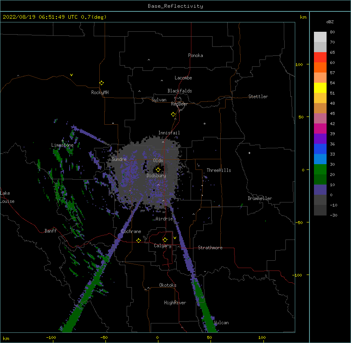The height and width of the screenshot is (343, 351).
Task: Click the Ponoka label
Action: click(195, 55)
